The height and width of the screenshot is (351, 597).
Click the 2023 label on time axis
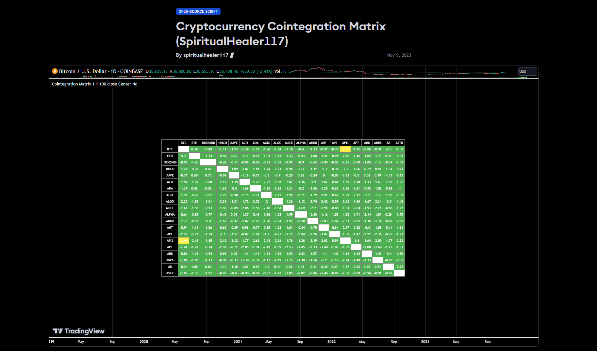point(425,342)
